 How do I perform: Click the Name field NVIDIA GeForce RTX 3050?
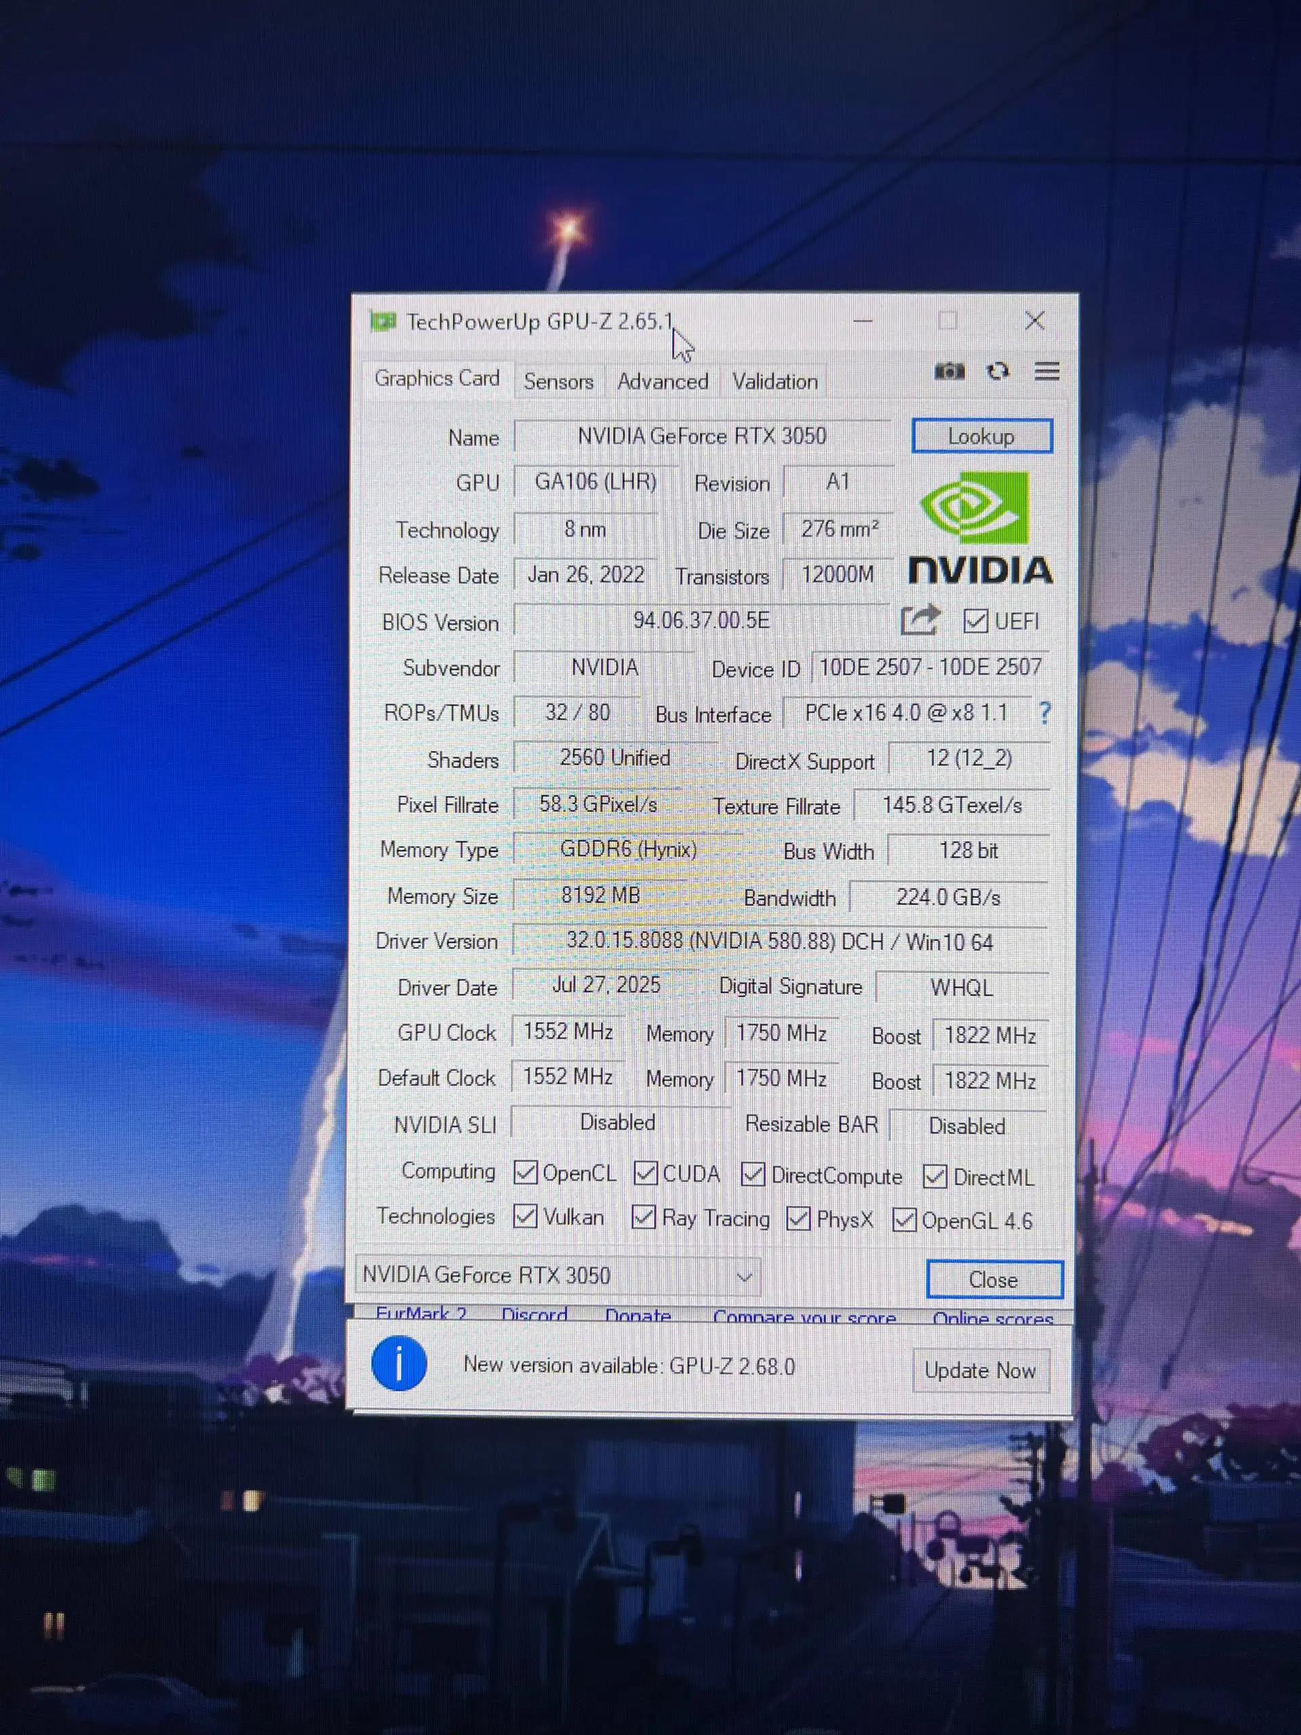(x=702, y=436)
